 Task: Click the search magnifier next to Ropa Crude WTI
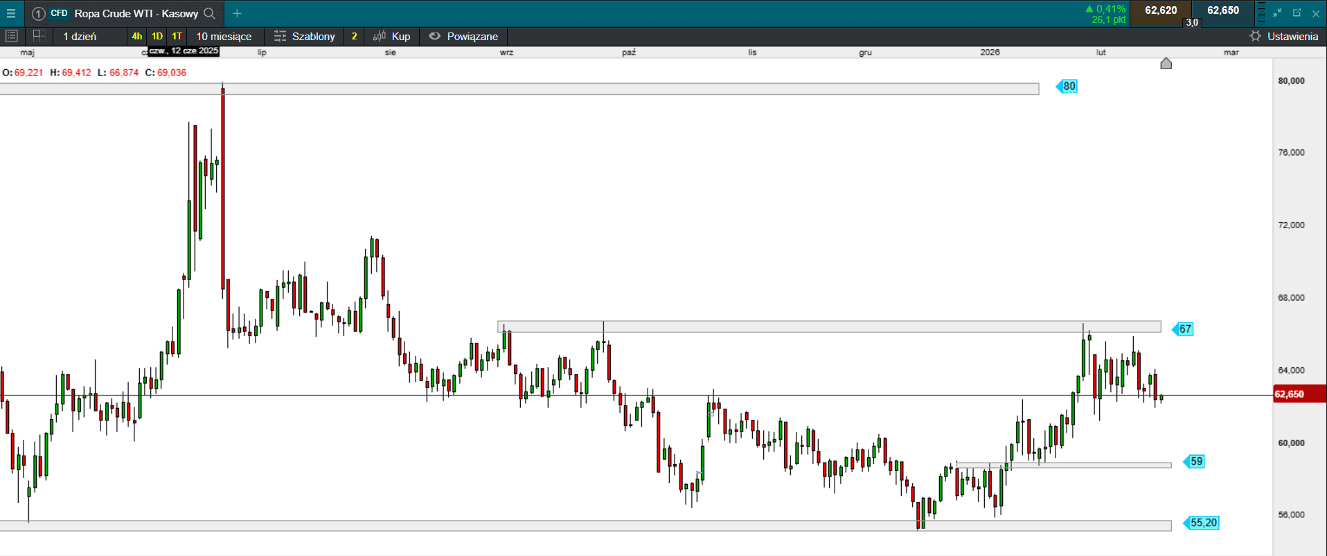point(209,13)
